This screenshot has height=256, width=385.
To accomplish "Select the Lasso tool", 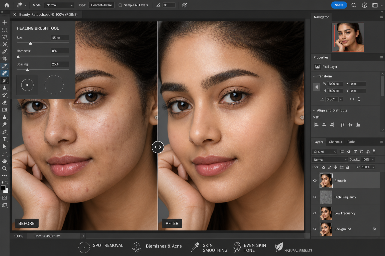I will point(5,37).
